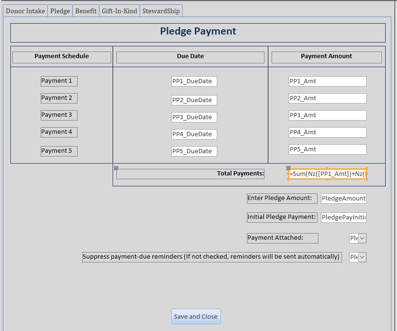
Task: Click the PP1_DueDate field
Action: click(194, 81)
